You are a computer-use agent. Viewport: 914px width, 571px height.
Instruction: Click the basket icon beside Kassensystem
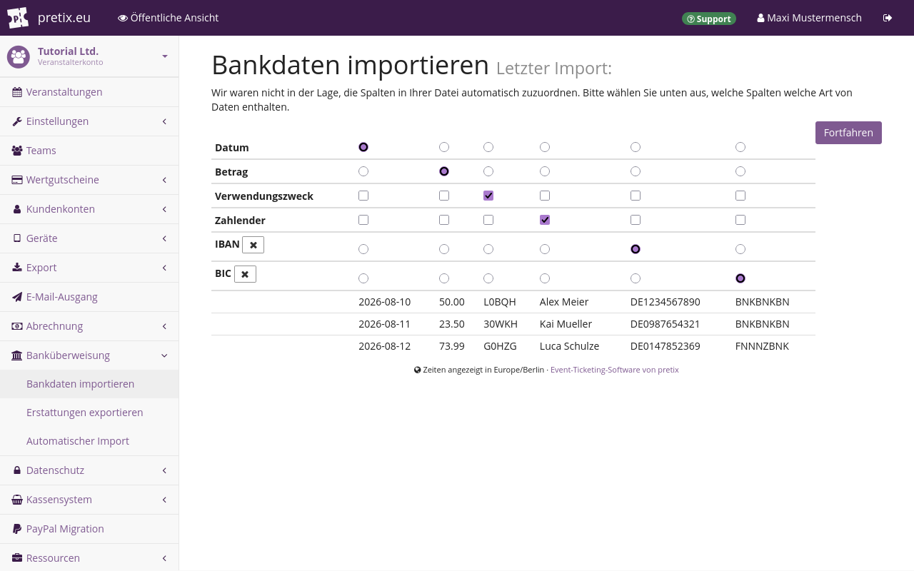(x=17, y=500)
